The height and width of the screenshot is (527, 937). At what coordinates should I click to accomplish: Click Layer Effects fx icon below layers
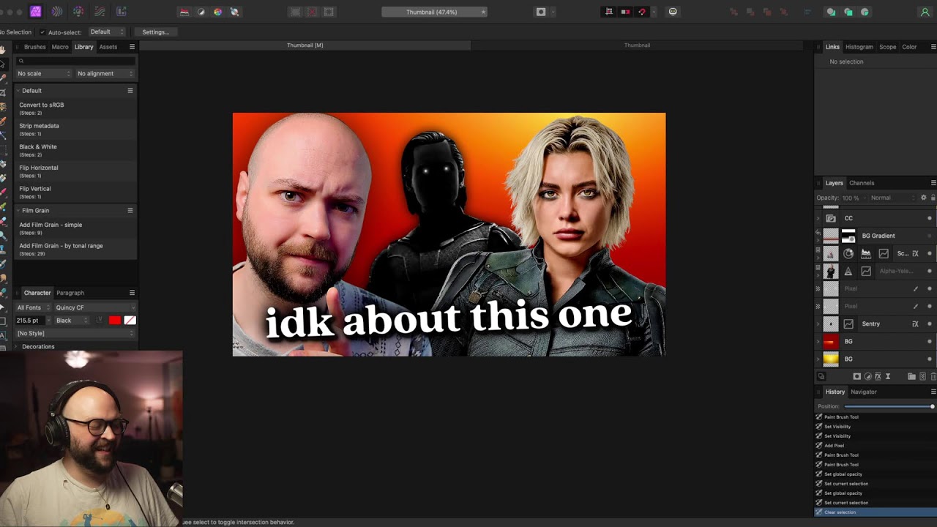click(878, 376)
